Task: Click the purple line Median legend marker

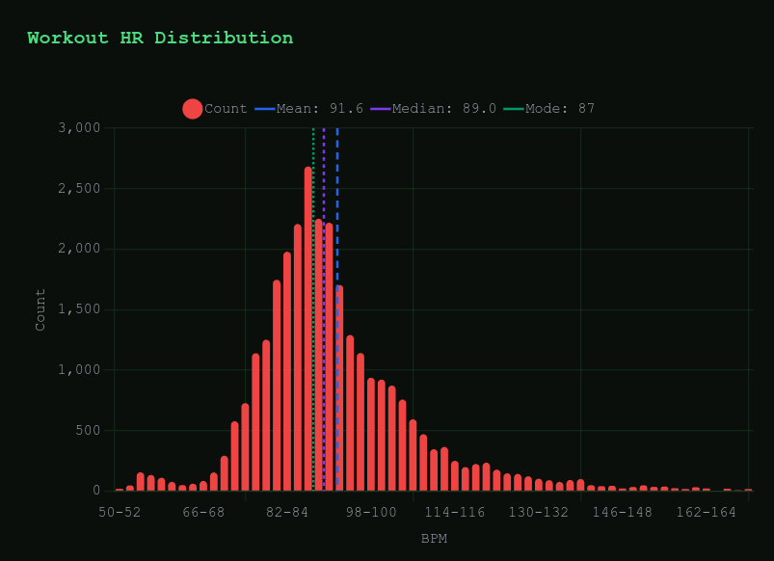Action: click(x=381, y=109)
